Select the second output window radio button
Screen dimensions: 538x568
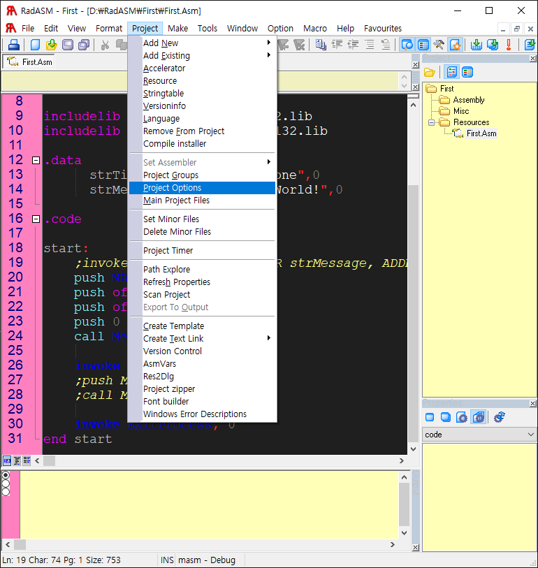pyautogui.click(x=6, y=483)
